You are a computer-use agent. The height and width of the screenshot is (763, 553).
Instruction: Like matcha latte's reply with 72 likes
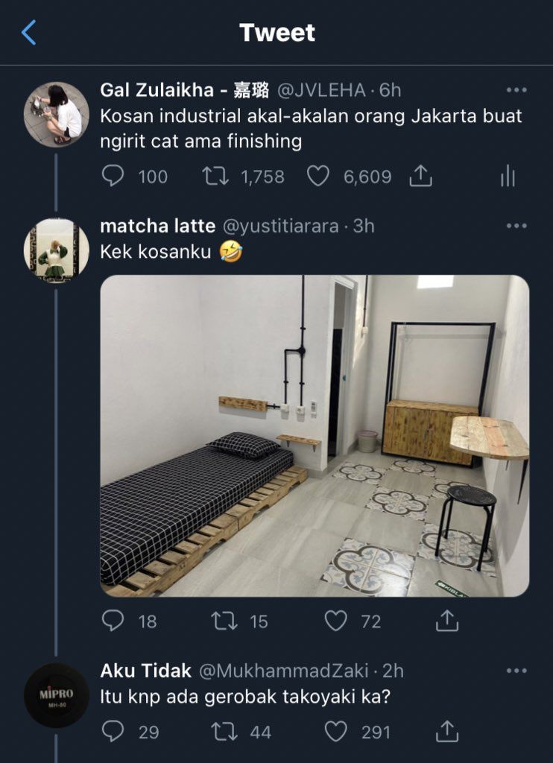tap(336, 621)
